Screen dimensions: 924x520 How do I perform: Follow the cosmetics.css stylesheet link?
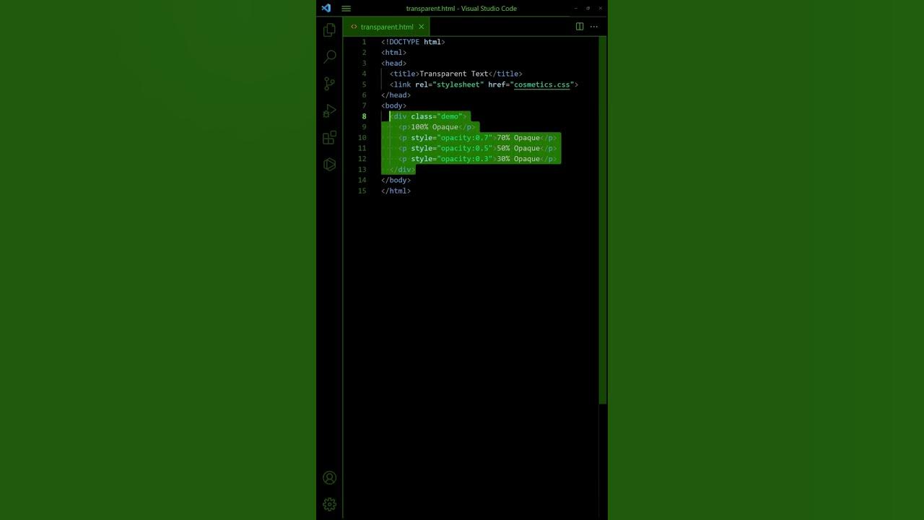tap(541, 84)
